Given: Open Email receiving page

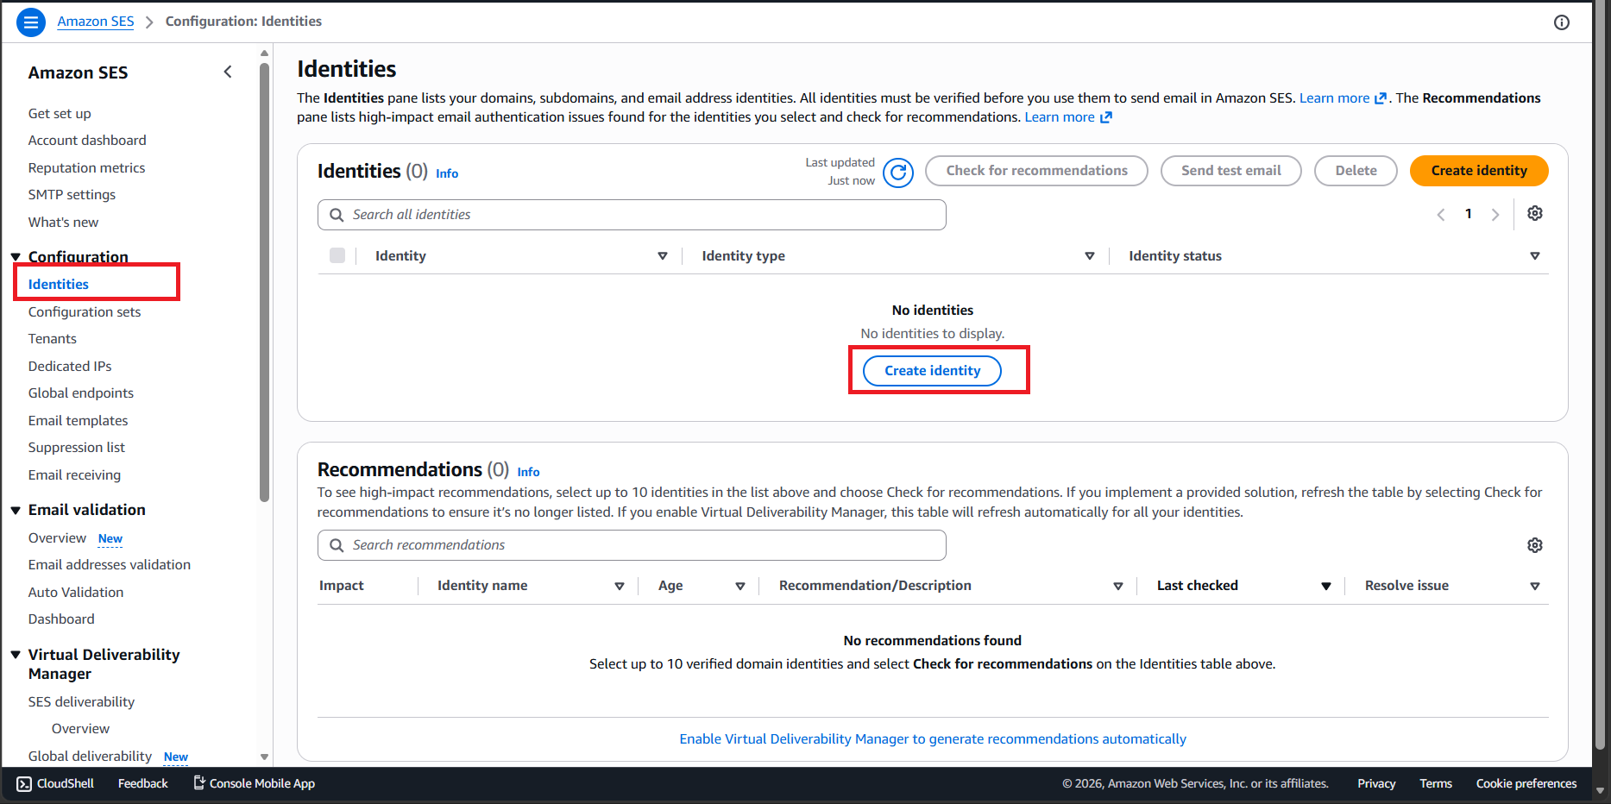Looking at the screenshot, I should pyautogui.click(x=74, y=474).
